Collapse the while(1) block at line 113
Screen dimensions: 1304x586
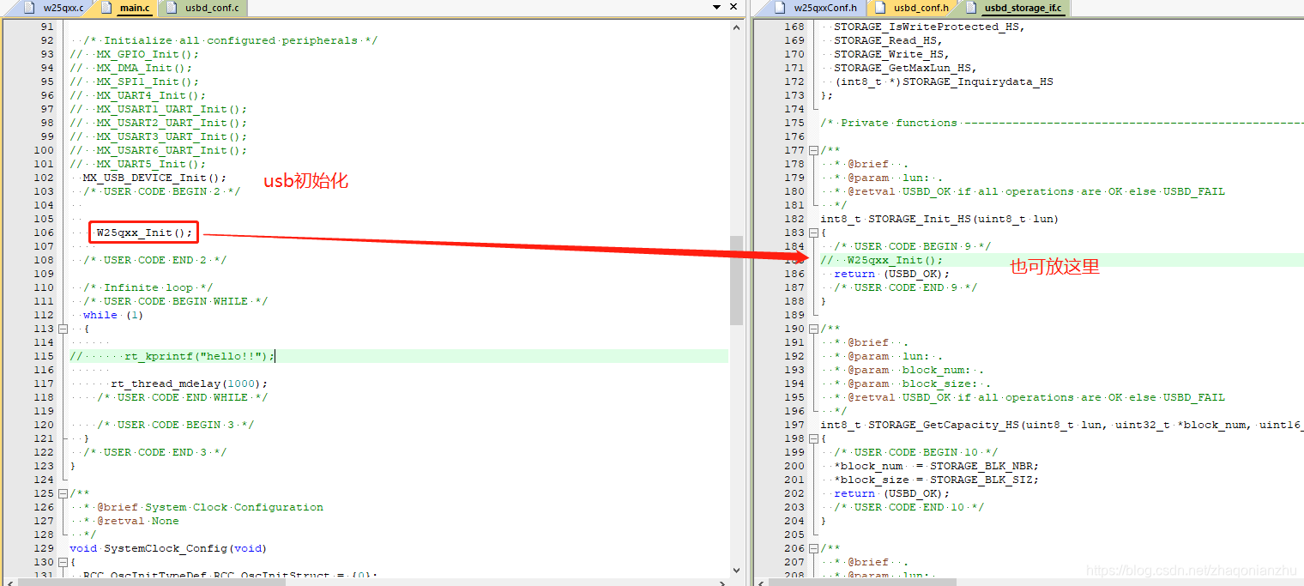click(63, 329)
